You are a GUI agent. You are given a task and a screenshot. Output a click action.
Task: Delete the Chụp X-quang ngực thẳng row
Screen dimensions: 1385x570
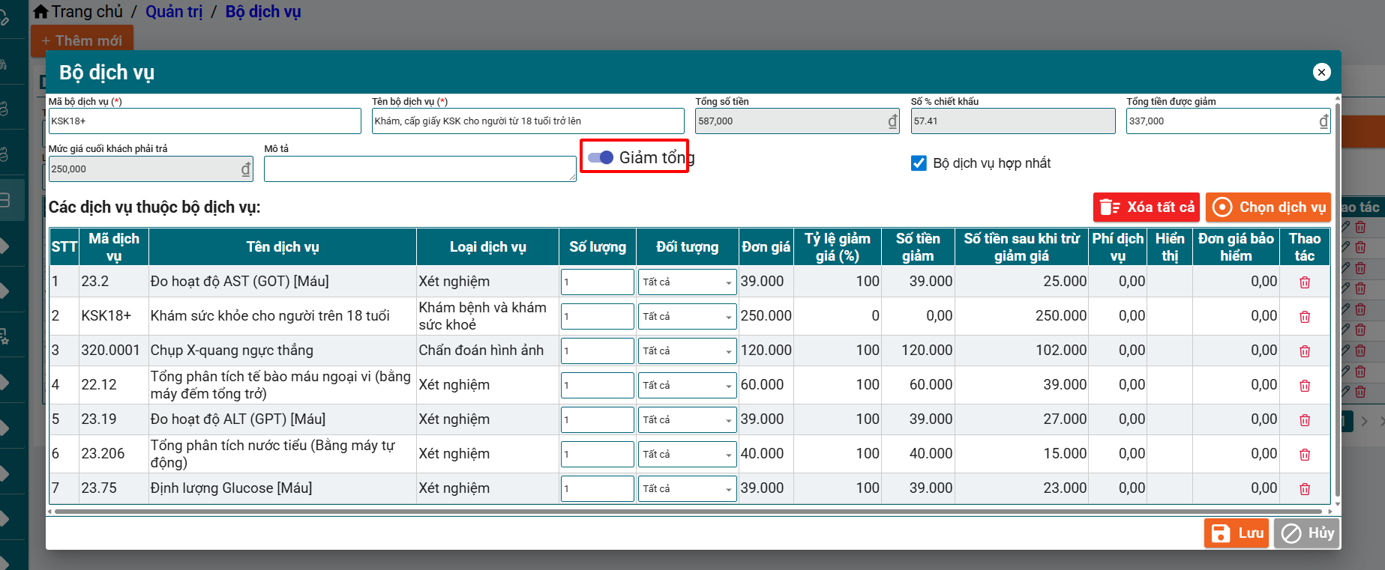coord(1305,351)
